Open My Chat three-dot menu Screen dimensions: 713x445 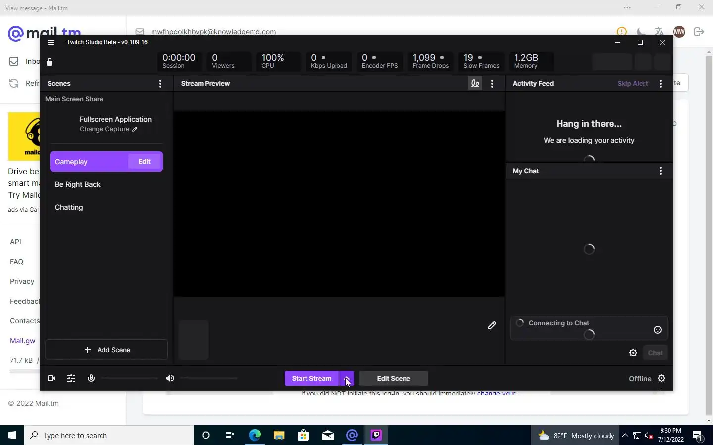pyautogui.click(x=661, y=171)
